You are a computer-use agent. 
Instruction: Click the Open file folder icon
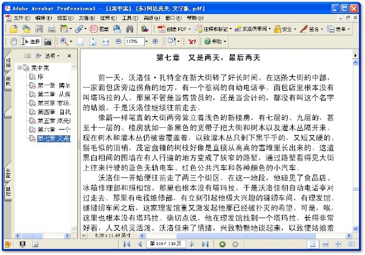tap(14, 29)
